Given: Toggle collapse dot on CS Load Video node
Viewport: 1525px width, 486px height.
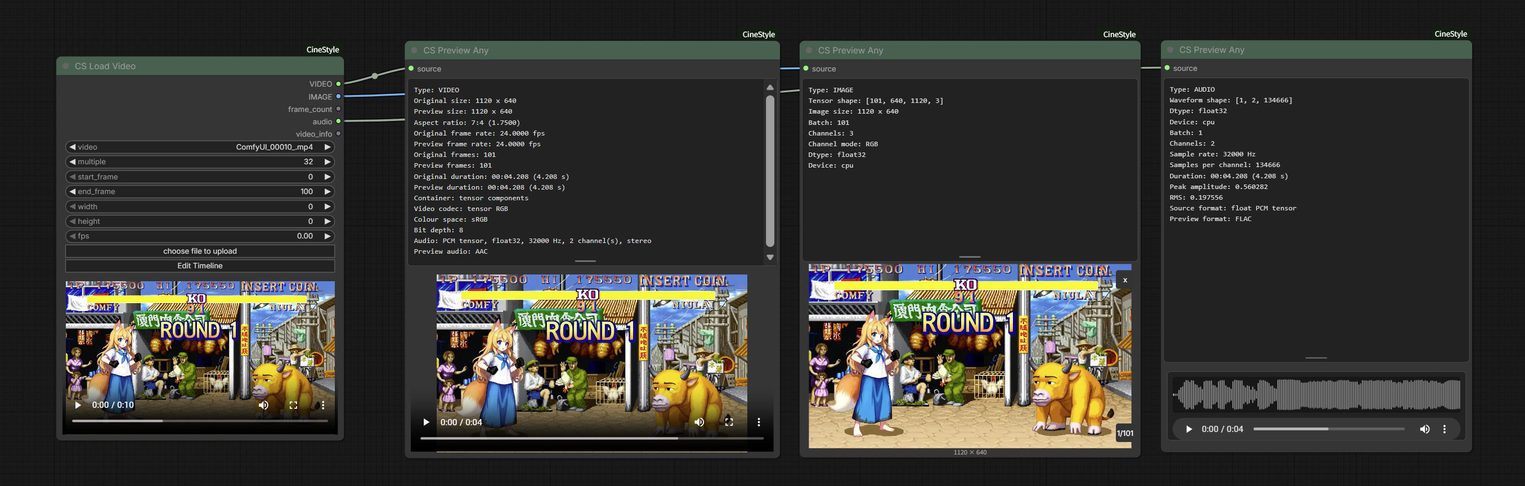Looking at the screenshot, I should click(x=66, y=66).
